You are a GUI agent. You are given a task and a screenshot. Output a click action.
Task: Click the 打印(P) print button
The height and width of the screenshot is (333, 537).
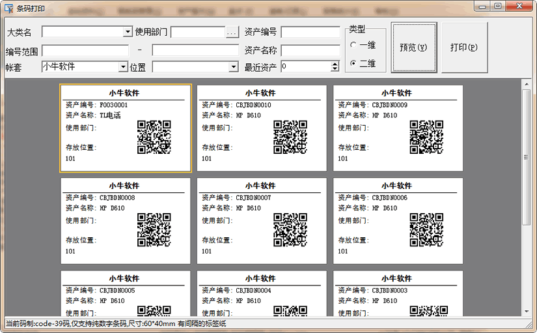pos(464,48)
